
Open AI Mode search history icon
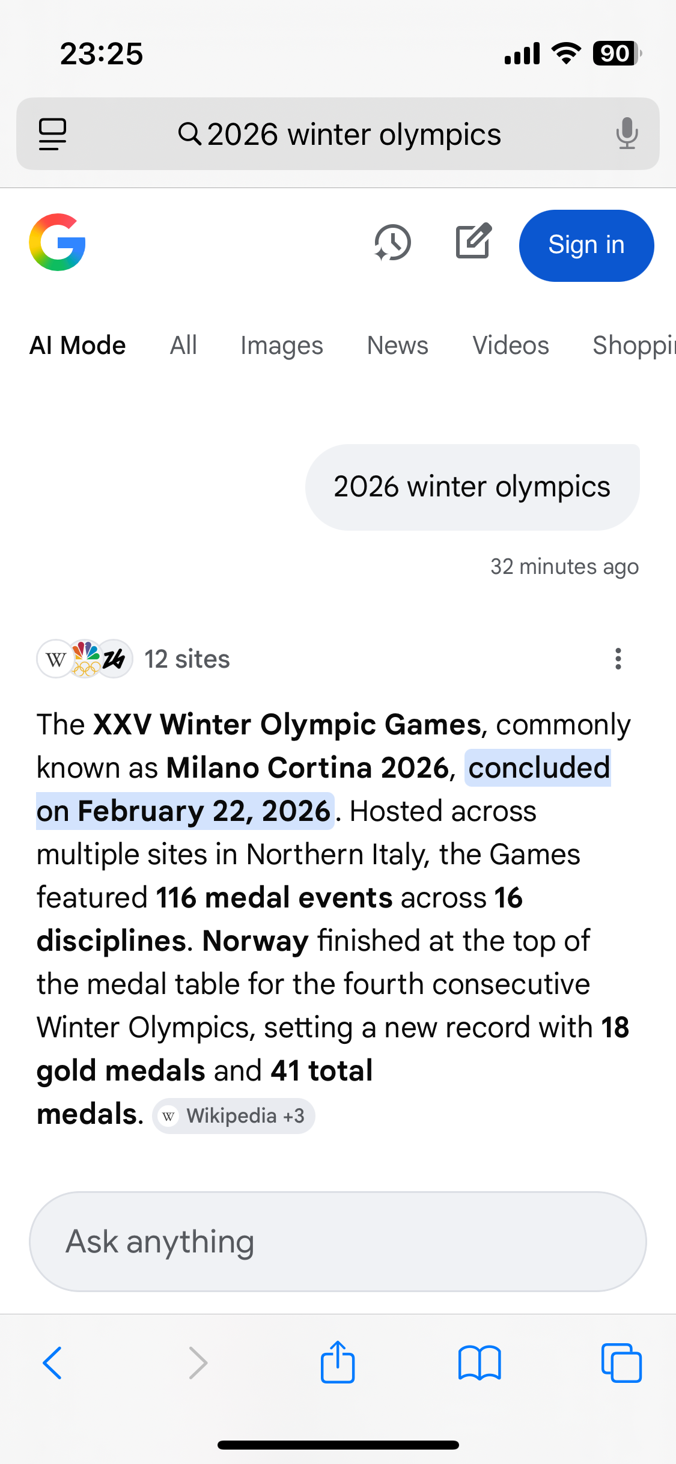click(x=392, y=243)
